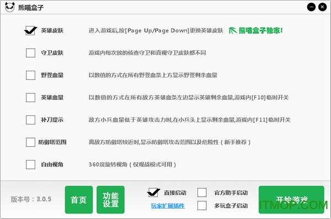Click the 野怪血量 label text
331x219 pixels.
coord(52,75)
